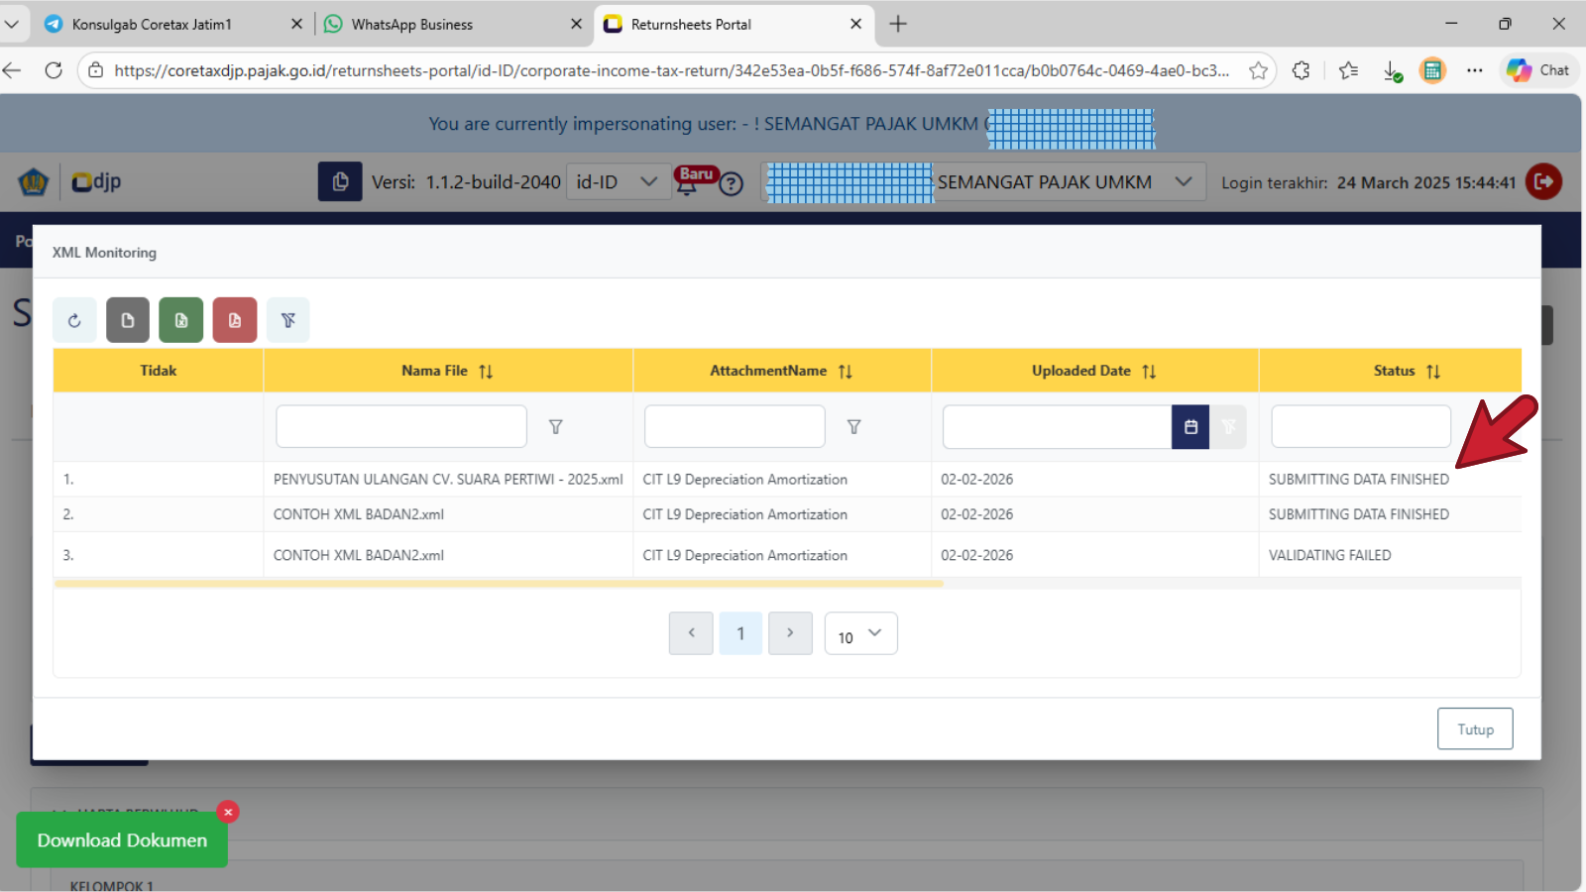Sort the table by Status
This screenshot has height=892, width=1586.
pyautogui.click(x=1432, y=371)
